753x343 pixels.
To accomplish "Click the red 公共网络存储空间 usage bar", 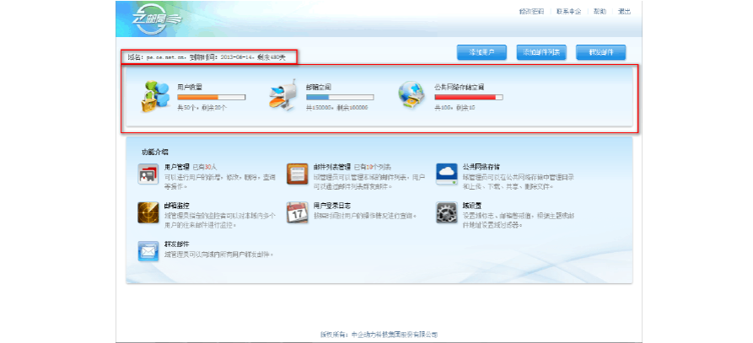I will coord(468,98).
